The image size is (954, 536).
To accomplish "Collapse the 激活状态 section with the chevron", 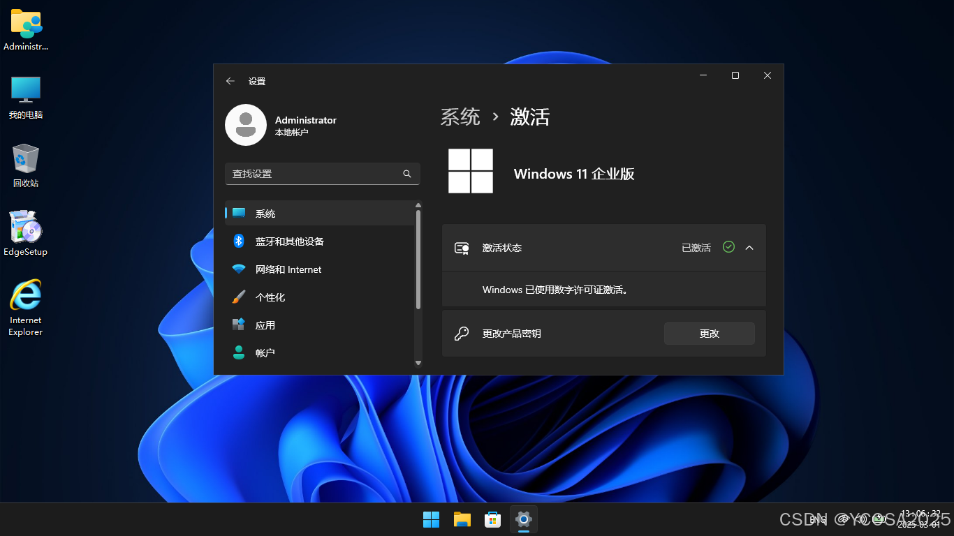I will point(749,248).
